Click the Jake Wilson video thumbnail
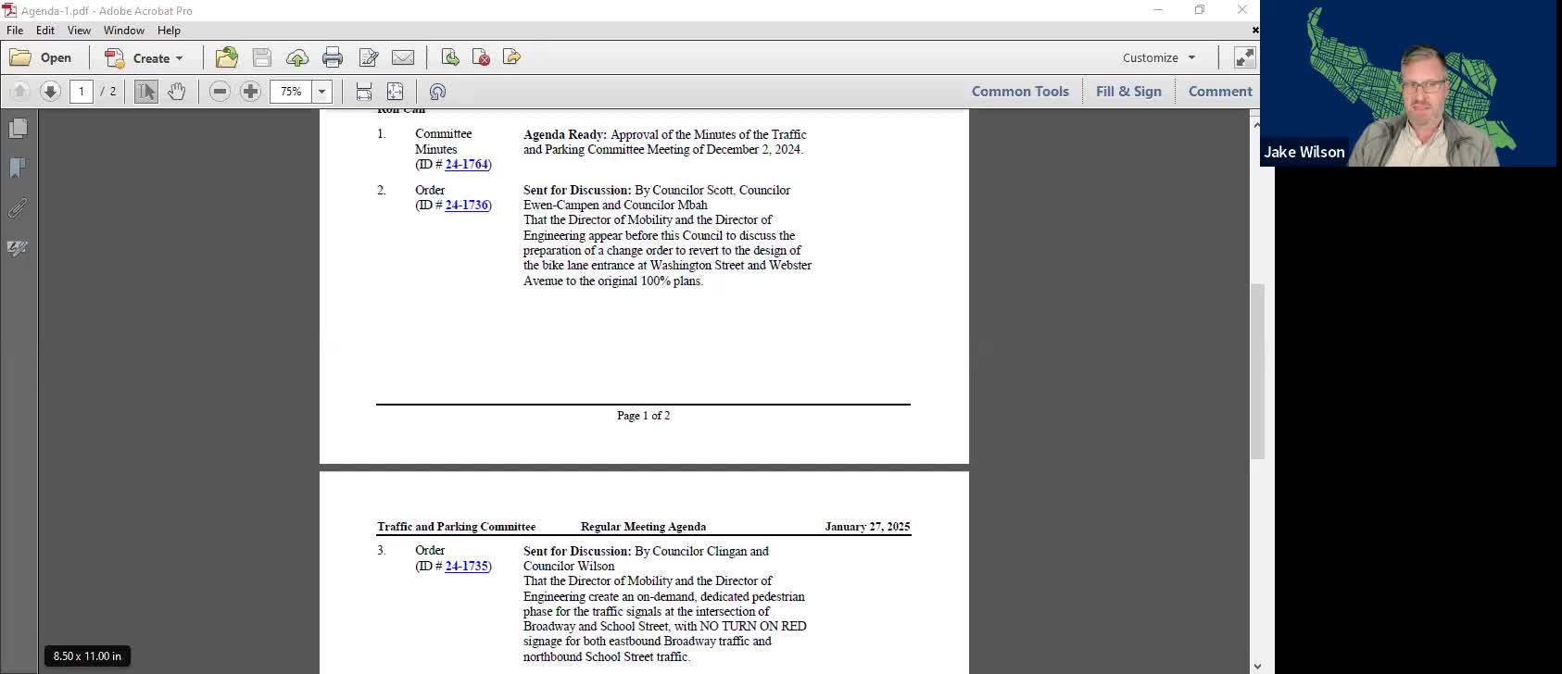 pos(1408,83)
